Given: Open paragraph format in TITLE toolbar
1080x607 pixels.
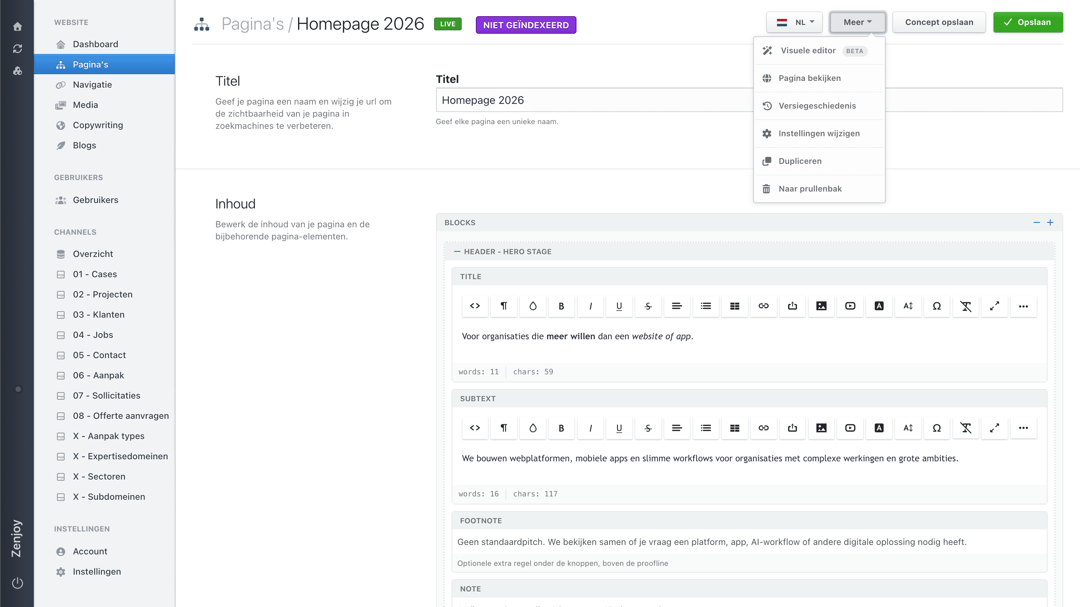Looking at the screenshot, I should (x=504, y=306).
